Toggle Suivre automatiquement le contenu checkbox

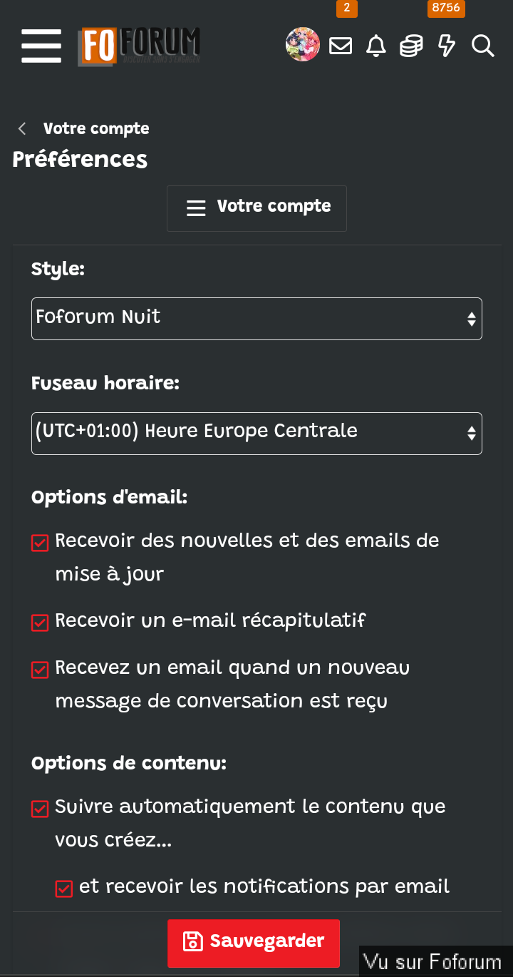40,809
